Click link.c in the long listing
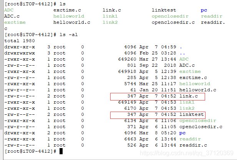This screenshot has height=160, width=237. pyautogui.click(x=189, y=96)
